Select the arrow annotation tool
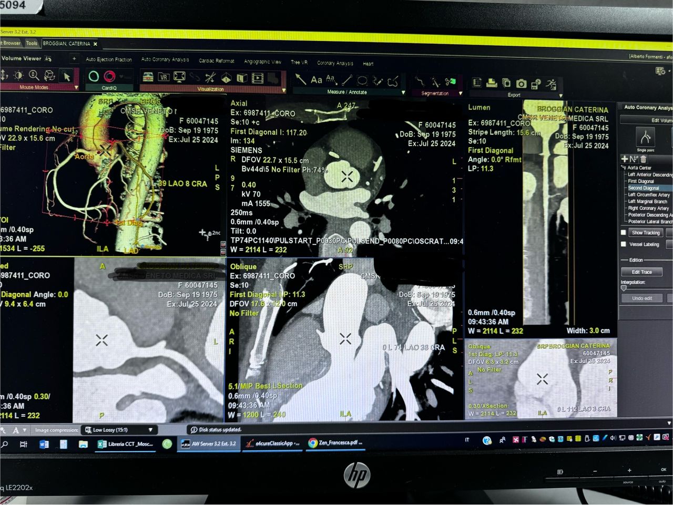The width and height of the screenshot is (673, 505). 300,79
